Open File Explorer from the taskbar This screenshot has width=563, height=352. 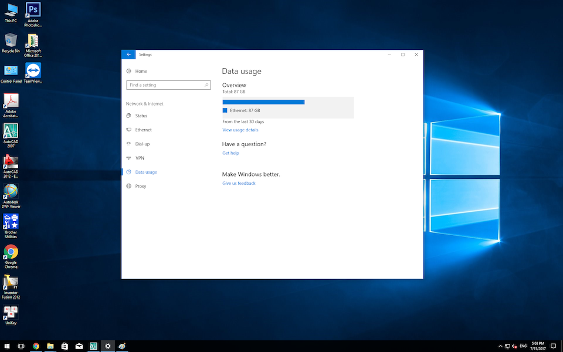(x=50, y=346)
